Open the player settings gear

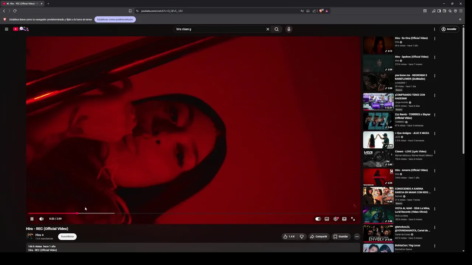pos(336,219)
